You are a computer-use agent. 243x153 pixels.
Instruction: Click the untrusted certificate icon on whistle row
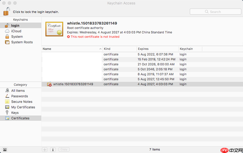(x=49, y=84)
